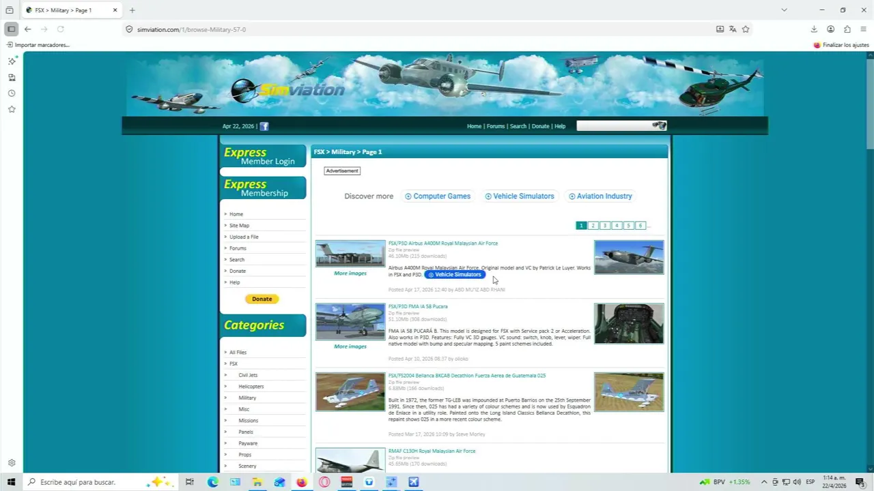Go back to previous page
The width and height of the screenshot is (874, 491).
pos(27,29)
